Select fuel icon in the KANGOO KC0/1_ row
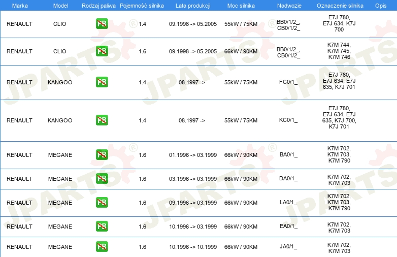Screen dimensions: 397x257 pyautogui.click(x=102, y=120)
